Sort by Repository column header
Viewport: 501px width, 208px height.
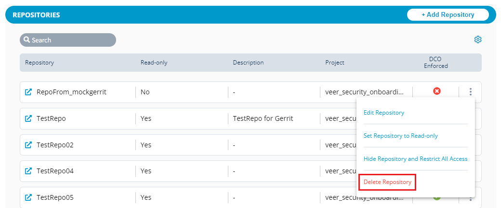click(40, 63)
